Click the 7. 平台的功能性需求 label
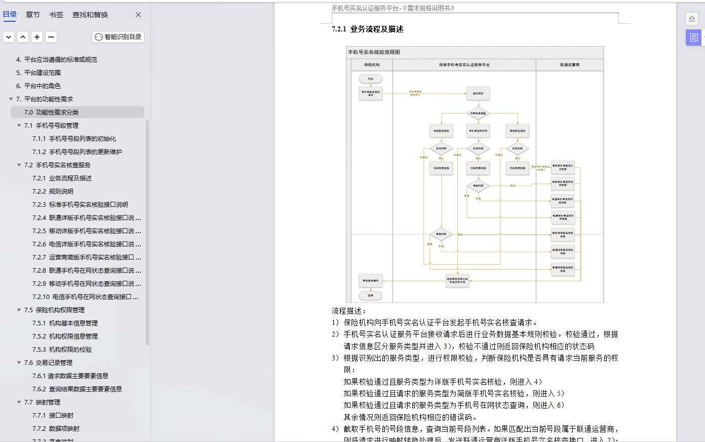Viewport: 705px width, 442px height. pos(45,99)
